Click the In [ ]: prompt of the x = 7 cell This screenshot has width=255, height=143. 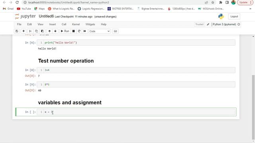pos(30,112)
